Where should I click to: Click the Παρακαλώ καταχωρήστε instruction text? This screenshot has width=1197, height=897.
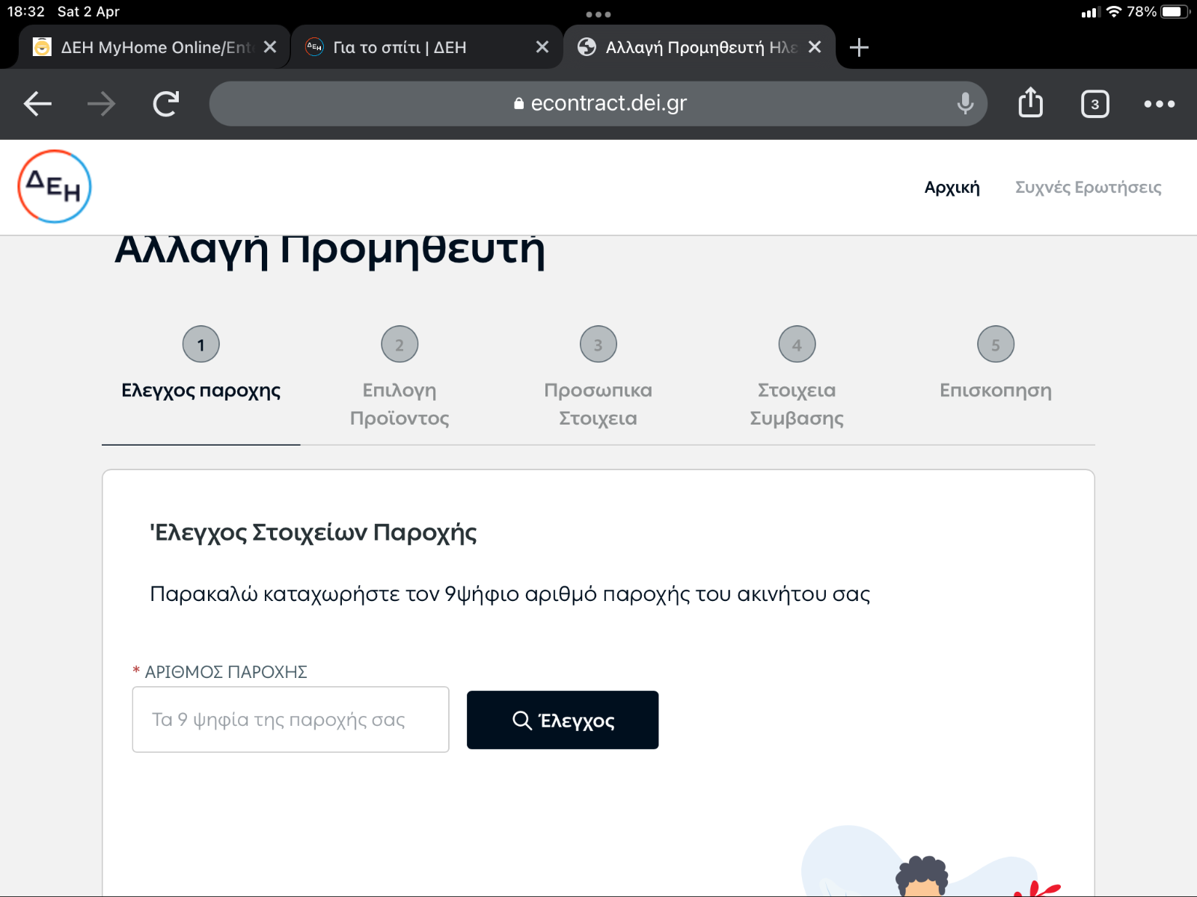510,594
